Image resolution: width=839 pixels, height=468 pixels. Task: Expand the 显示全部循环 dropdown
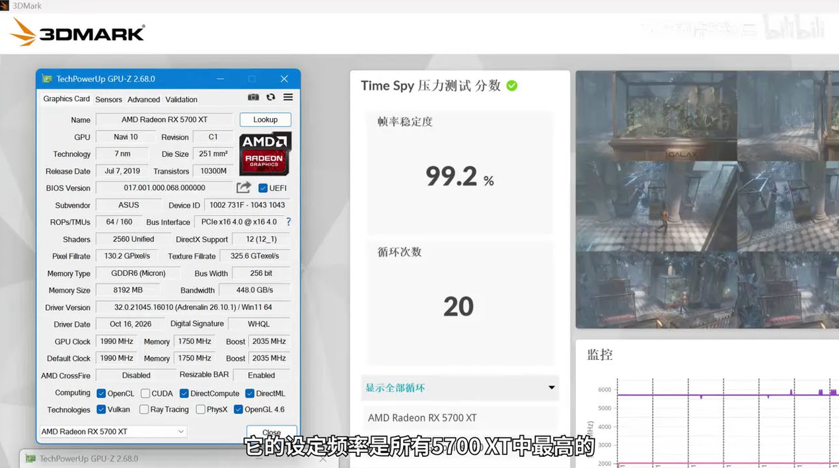coord(460,388)
